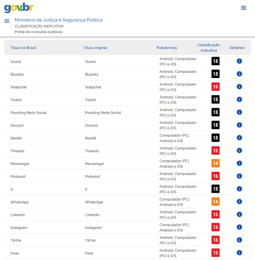The image size is (255, 260).
Task: Open details info icon for Discord
Action: pos(239,125)
